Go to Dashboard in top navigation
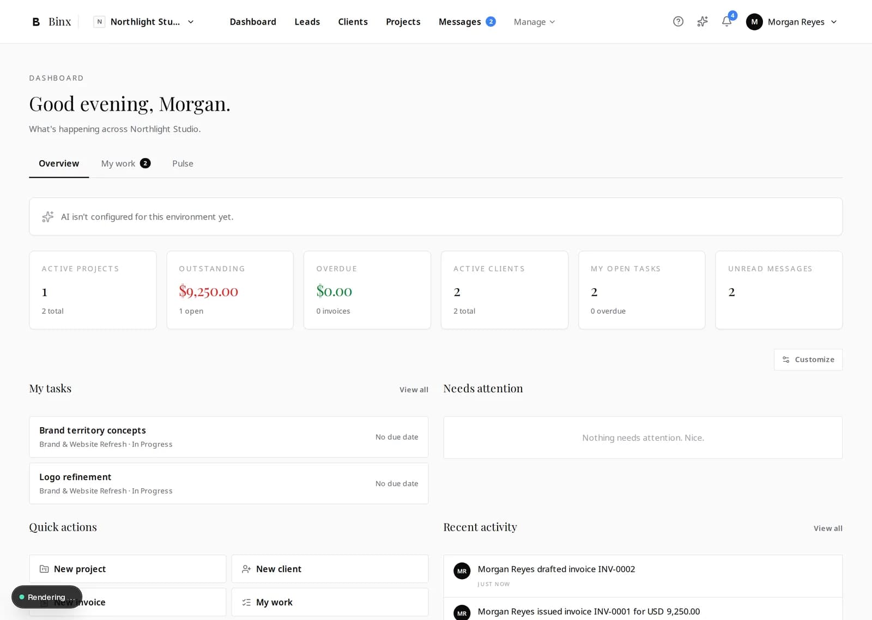Viewport: 872px width, 620px height. click(253, 22)
